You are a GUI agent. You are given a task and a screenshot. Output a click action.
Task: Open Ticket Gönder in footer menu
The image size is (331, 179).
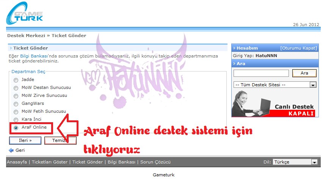pyautogui.click(x=87, y=162)
